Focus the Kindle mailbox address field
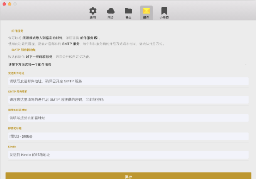This screenshot has width=256, height=179. 128,154
